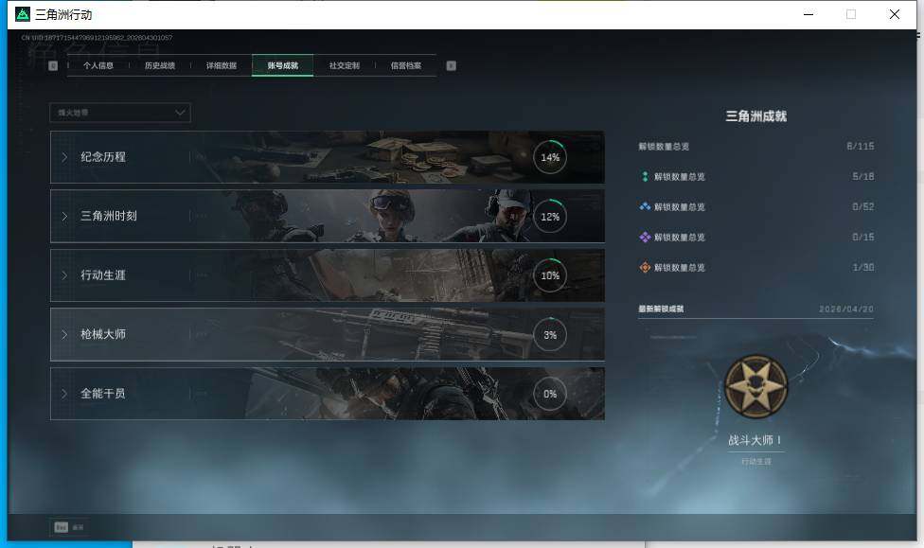The width and height of the screenshot is (924, 548).
Task: Click the blue achievement tier icon
Action: (x=645, y=207)
